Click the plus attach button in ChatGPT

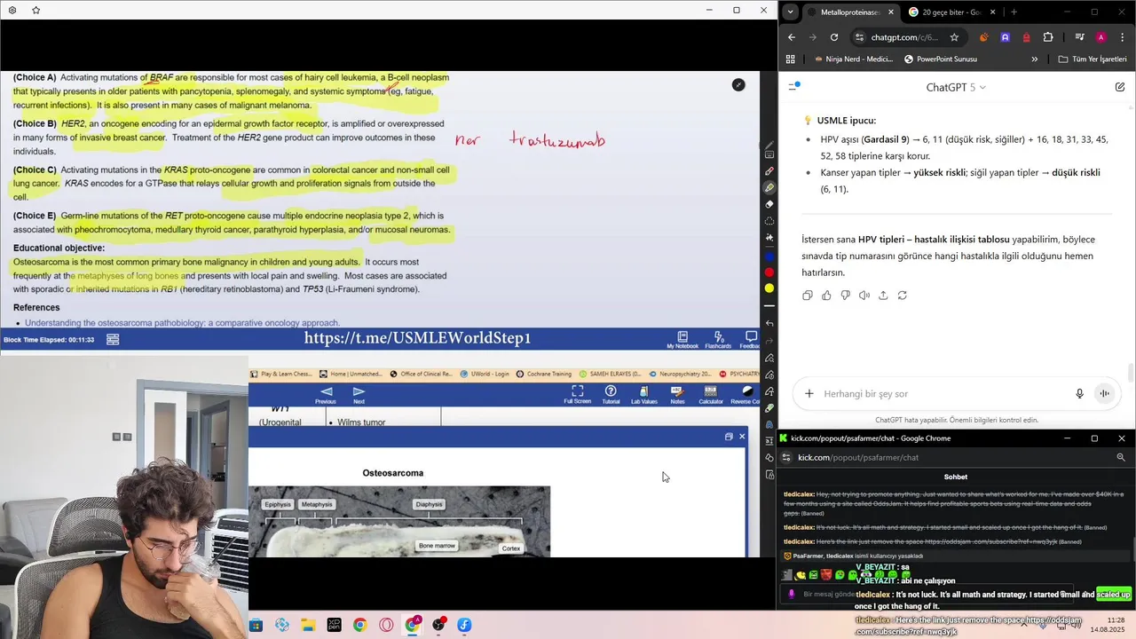809,394
